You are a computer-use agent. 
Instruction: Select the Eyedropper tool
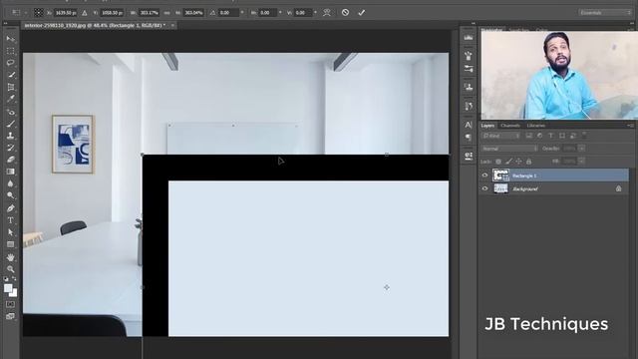(x=11, y=99)
